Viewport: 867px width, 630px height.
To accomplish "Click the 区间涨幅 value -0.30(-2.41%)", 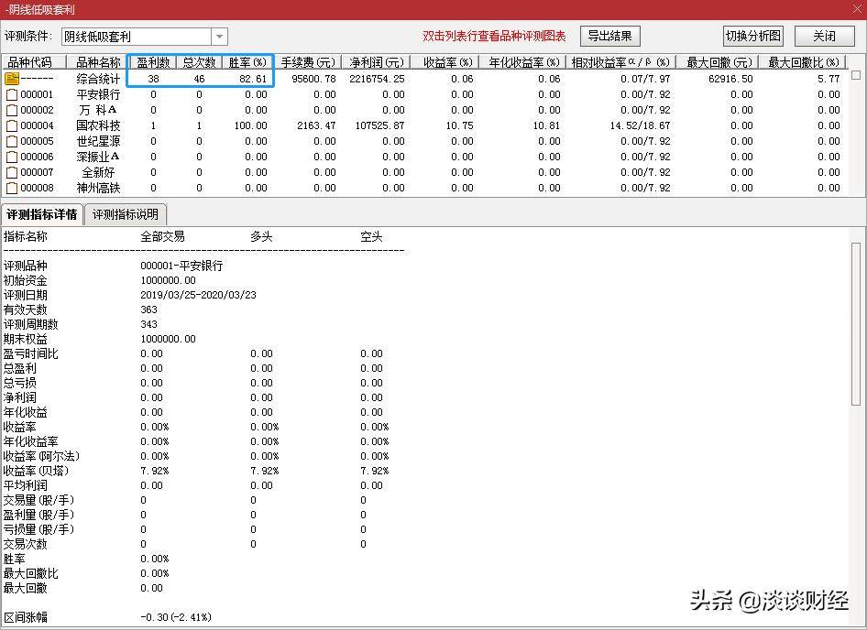I will tap(176, 617).
